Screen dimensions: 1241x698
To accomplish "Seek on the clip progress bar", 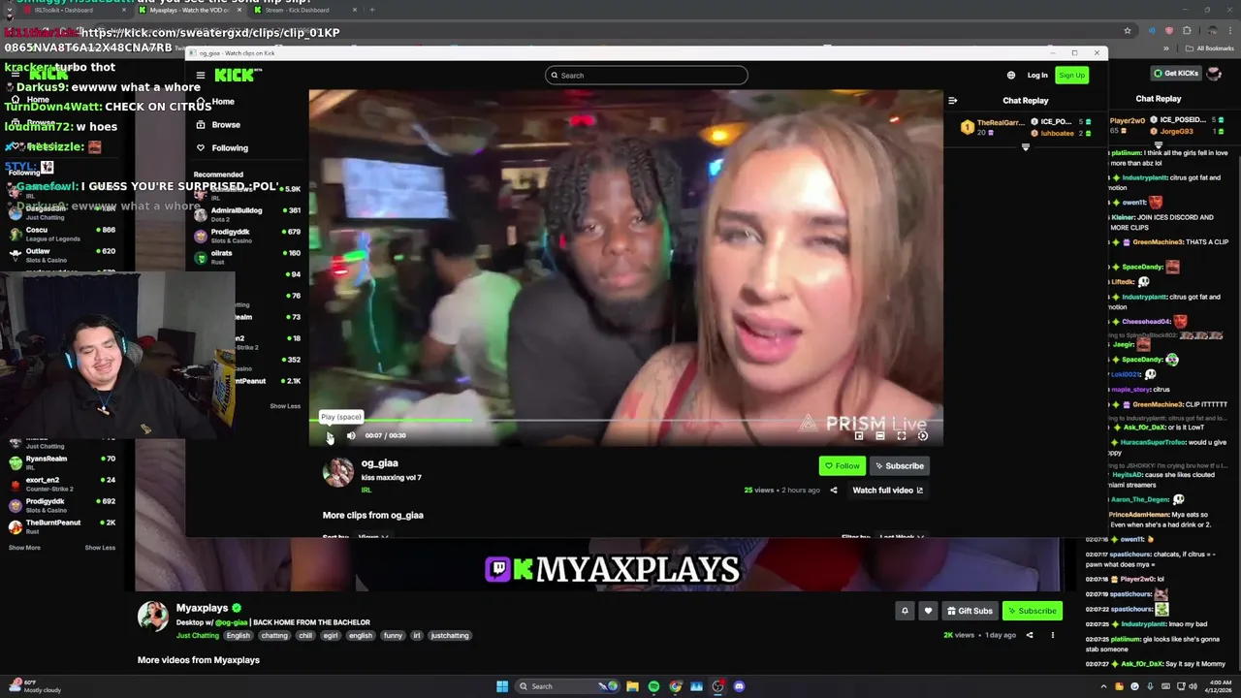I will pyautogui.click(x=625, y=421).
